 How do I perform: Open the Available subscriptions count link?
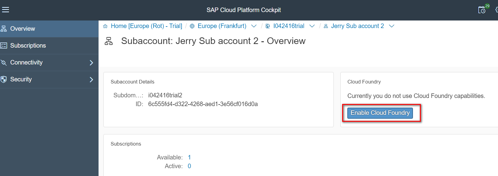coord(189,157)
